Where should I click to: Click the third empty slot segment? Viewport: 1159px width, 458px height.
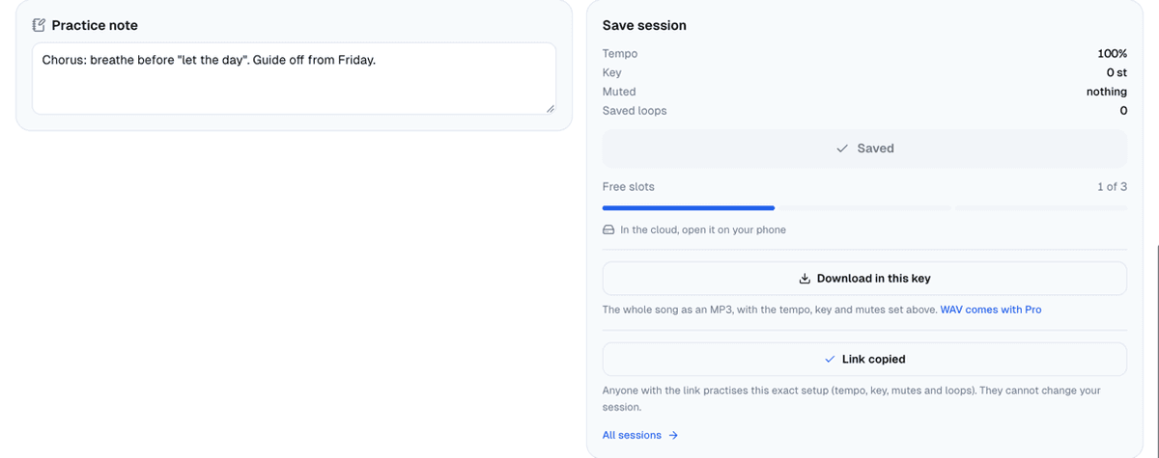[x=1040, y=207]
